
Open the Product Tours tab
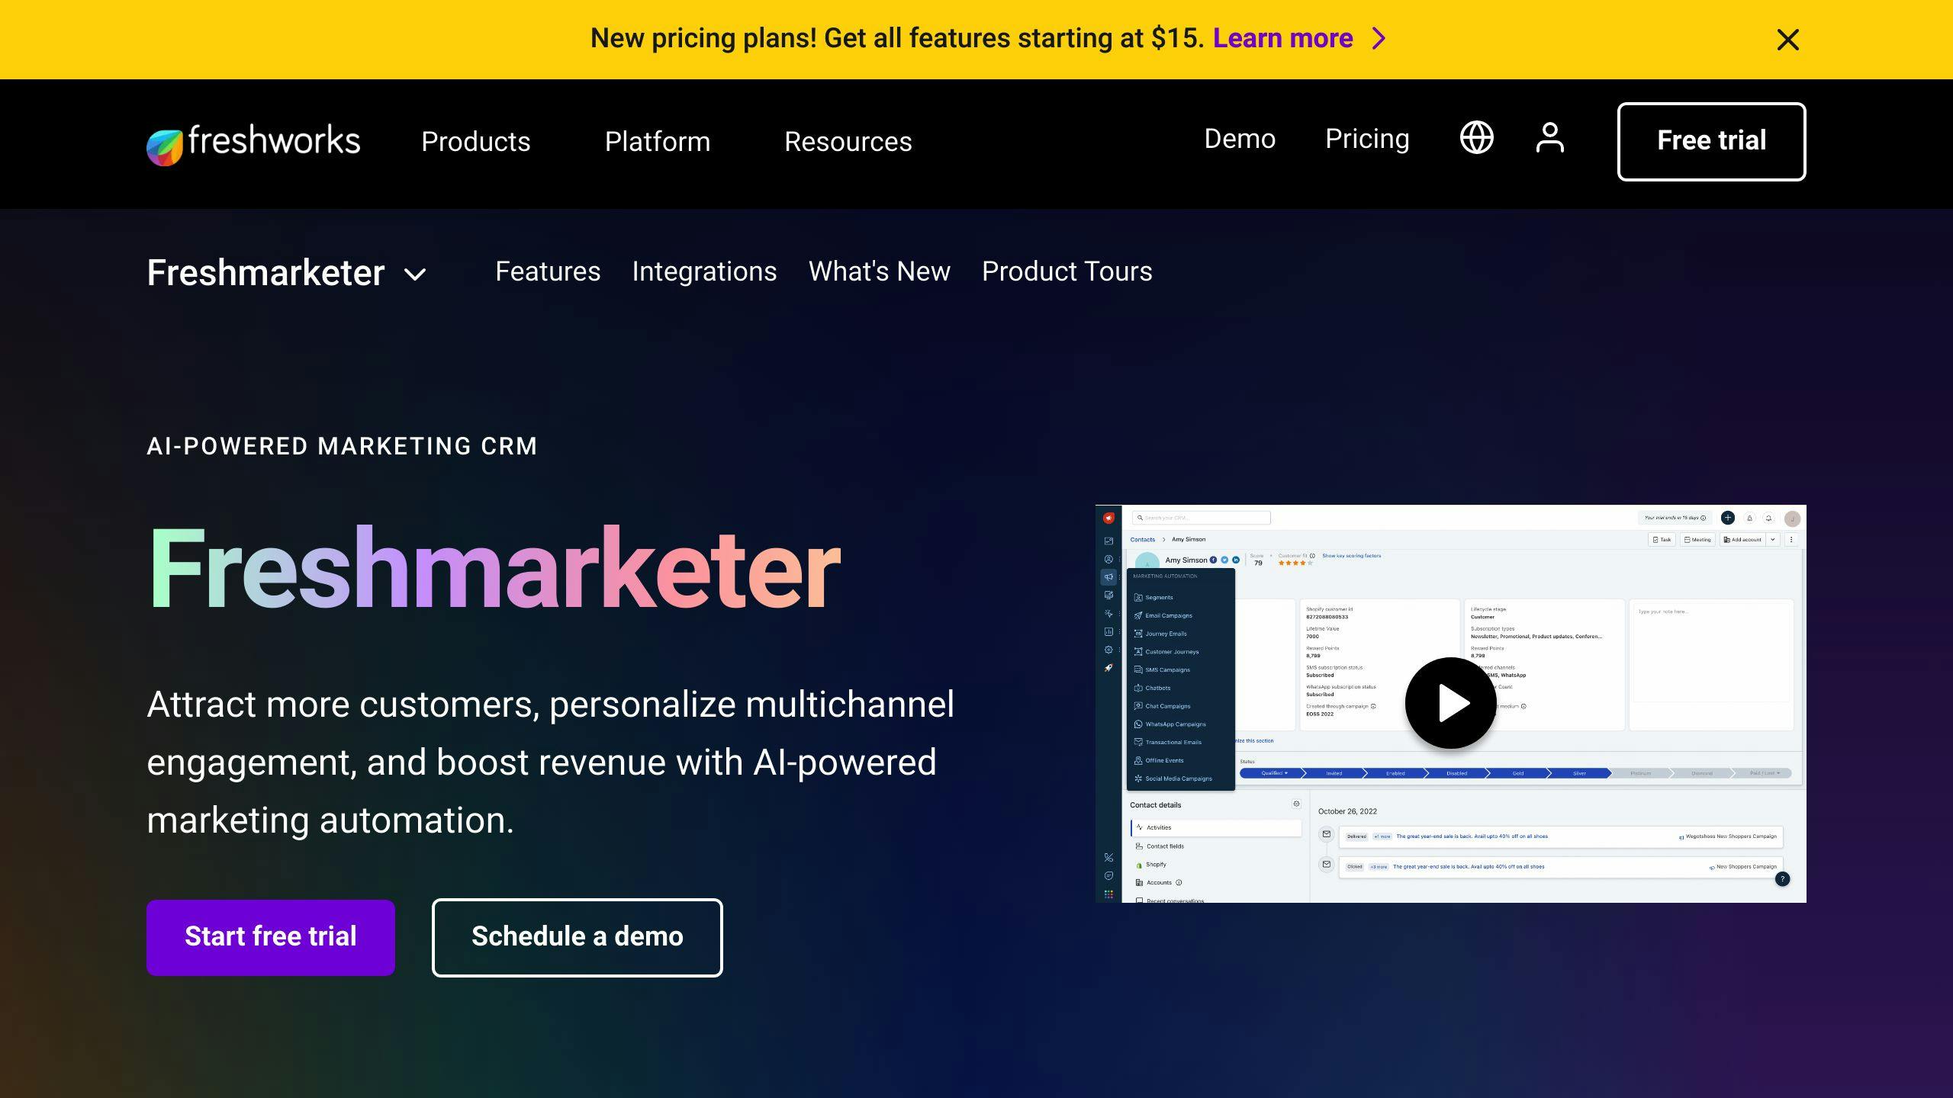1067,272
